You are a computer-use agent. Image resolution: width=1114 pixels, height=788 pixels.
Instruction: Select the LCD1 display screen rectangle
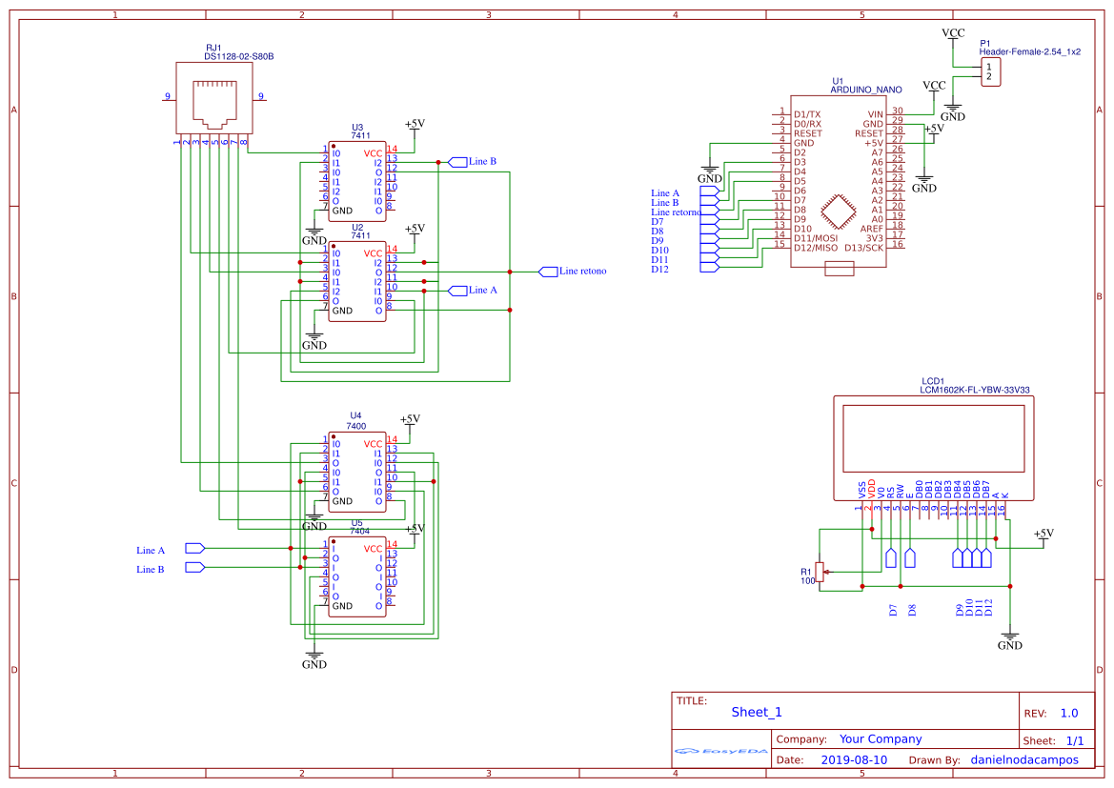(x=933, y=438)
